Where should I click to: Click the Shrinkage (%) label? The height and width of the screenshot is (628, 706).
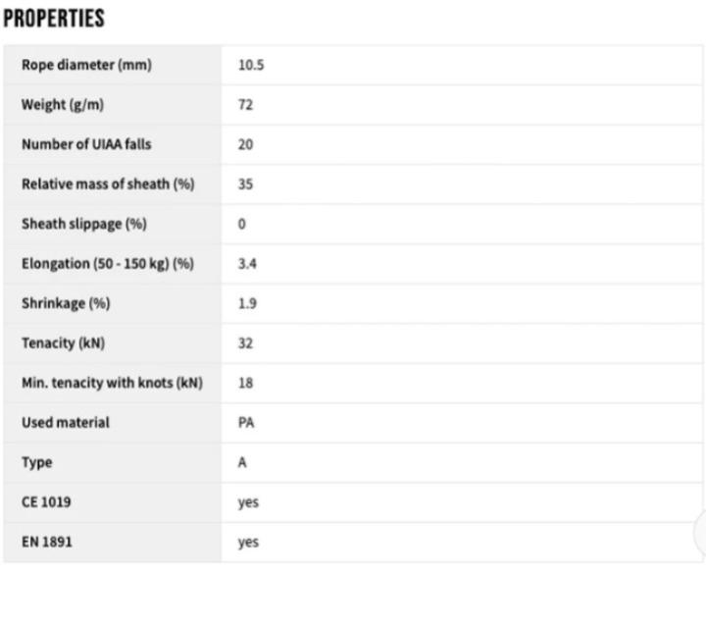coord(66,303)
